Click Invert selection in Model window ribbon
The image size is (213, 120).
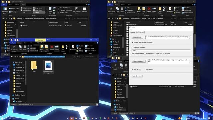(x=90, y=51)
